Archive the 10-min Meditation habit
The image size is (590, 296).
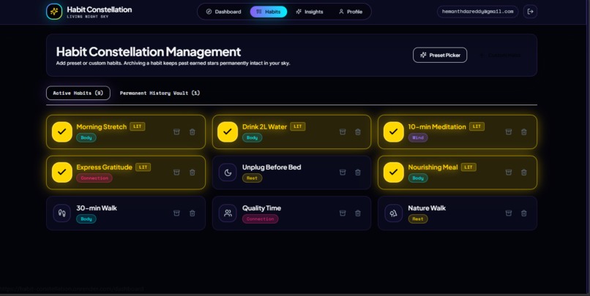(508, 132)
